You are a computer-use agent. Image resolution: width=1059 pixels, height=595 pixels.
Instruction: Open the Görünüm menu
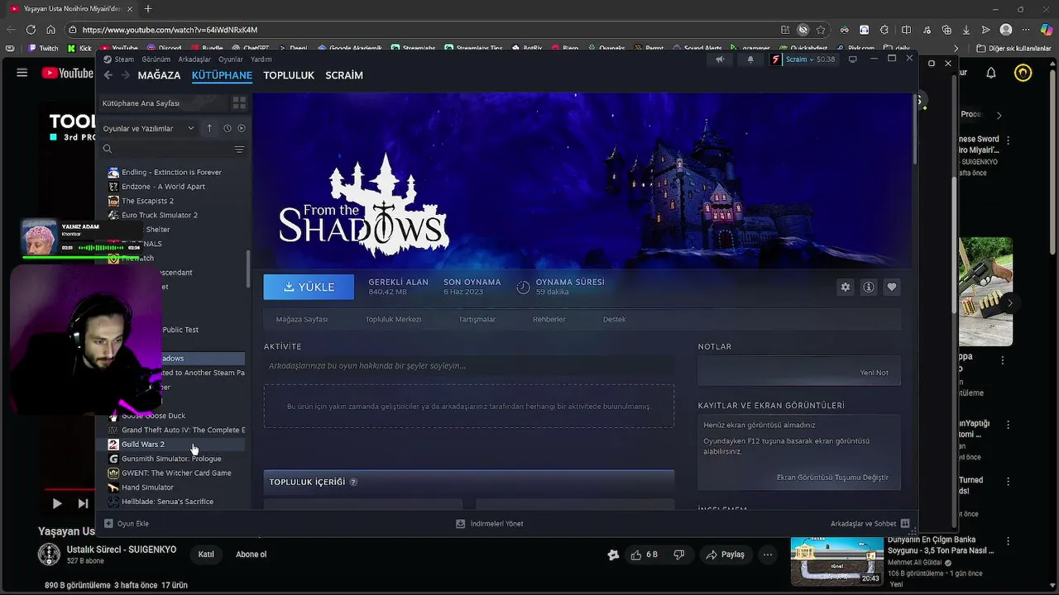tap(156, 59)
